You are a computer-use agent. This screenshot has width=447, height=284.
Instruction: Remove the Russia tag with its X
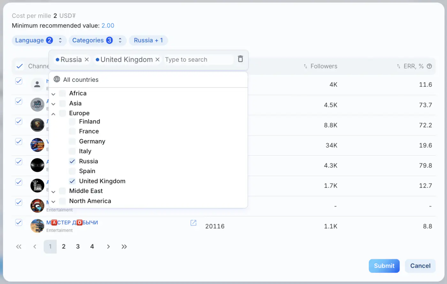[x=87, y=60]
